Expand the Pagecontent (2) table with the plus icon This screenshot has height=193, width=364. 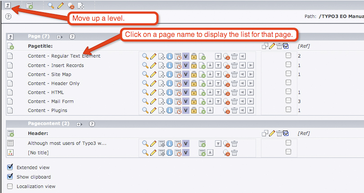coord(79,124)
